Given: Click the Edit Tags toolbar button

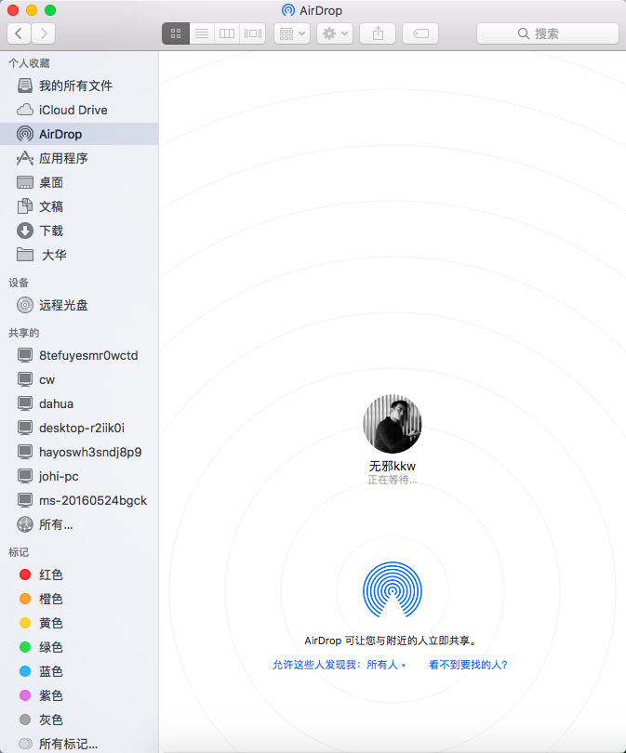Looking at the screenshot, I should (x=420, y=33).
